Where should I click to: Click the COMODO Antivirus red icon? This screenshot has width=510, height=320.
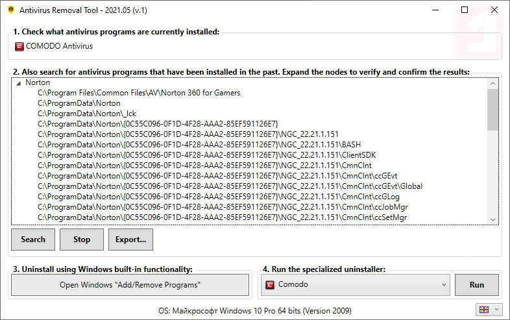(19, 46)
